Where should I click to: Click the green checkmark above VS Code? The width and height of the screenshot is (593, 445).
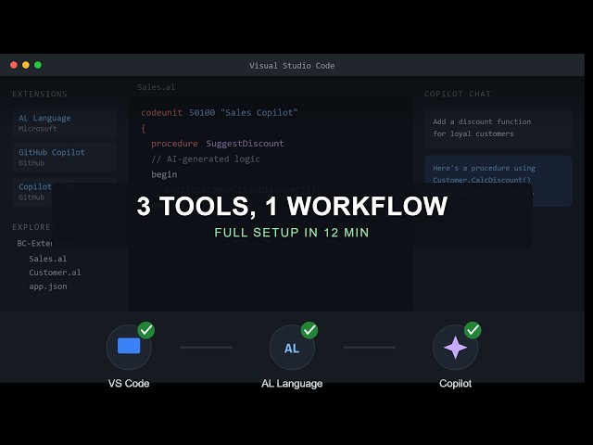[x=146, y=330]
